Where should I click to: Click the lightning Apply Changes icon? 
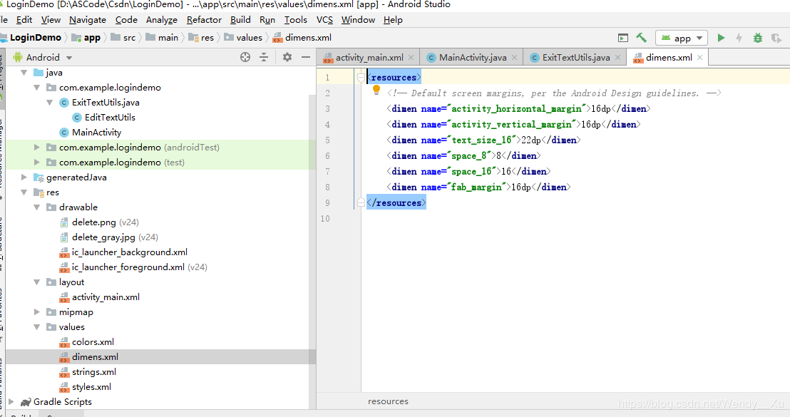739,38
